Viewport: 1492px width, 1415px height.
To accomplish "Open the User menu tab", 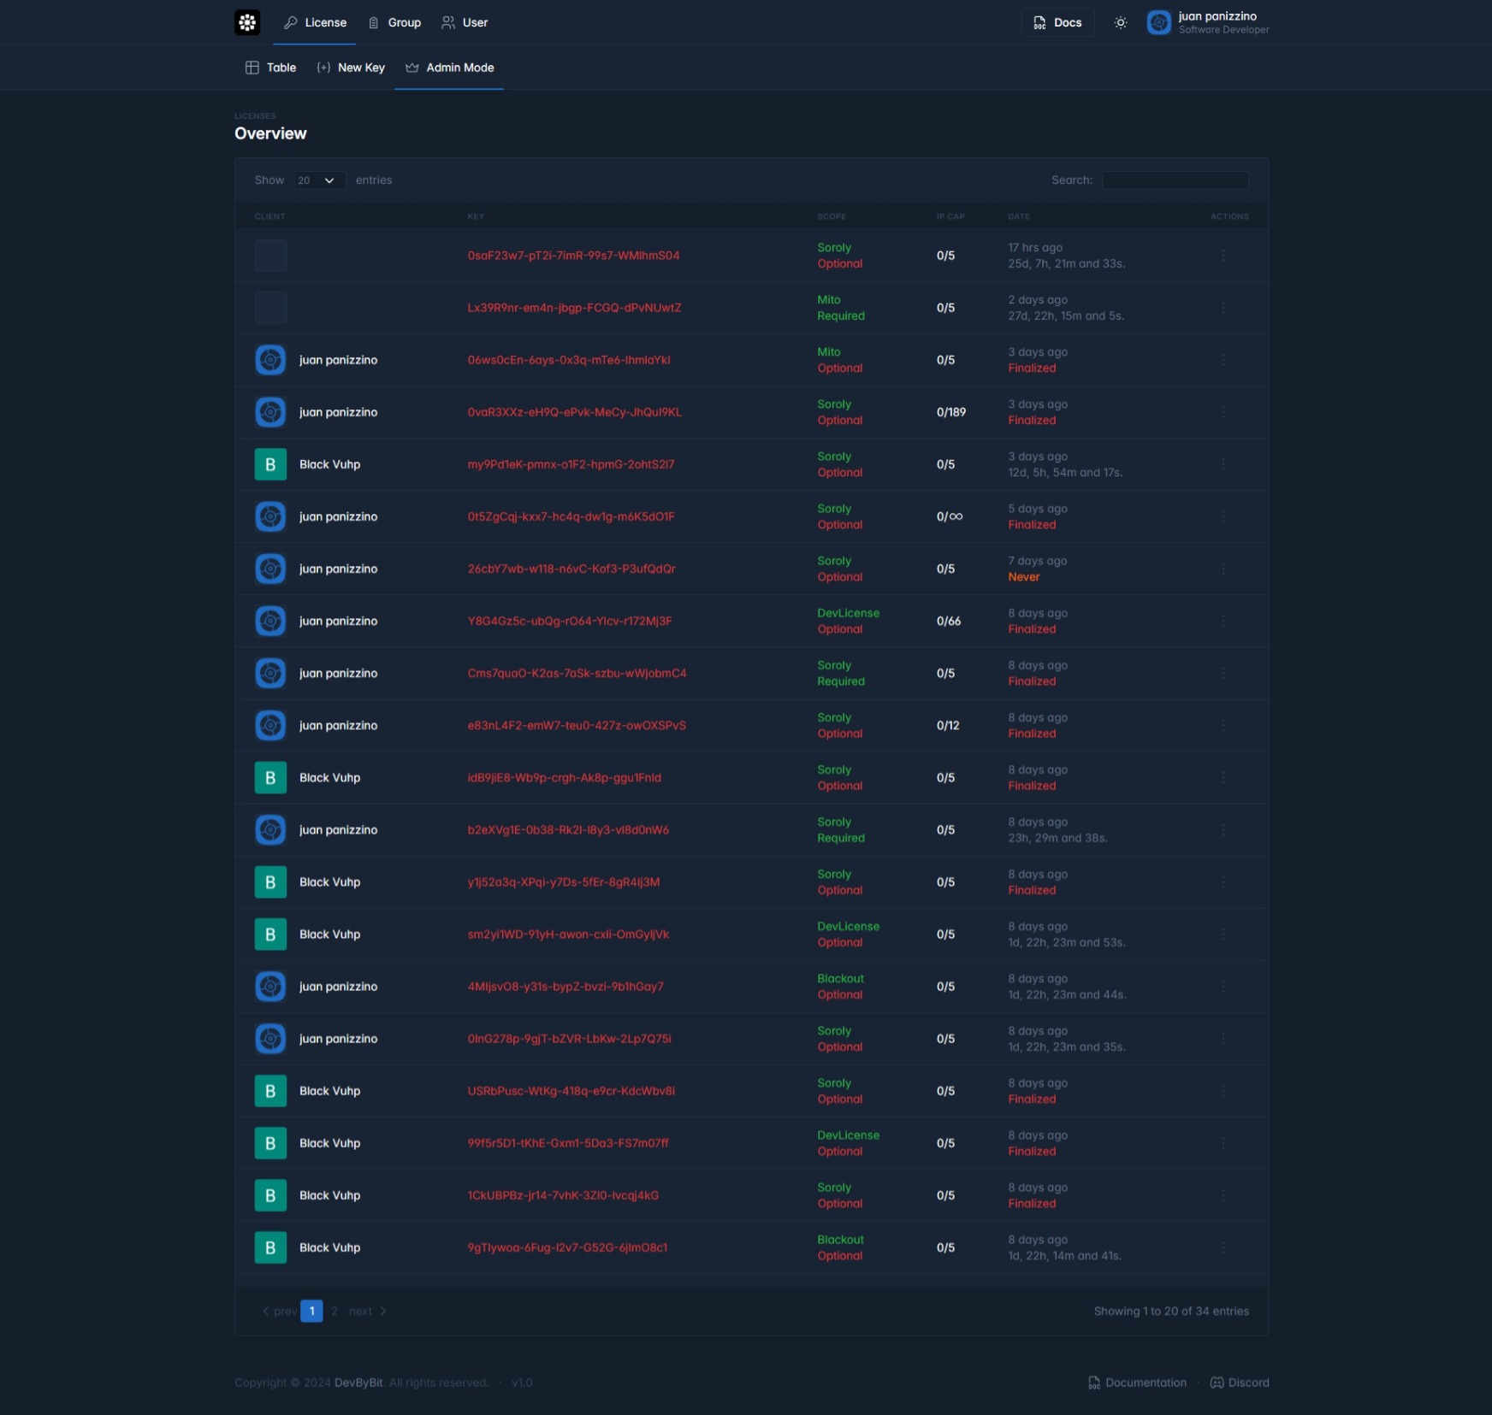I will 465,22.
